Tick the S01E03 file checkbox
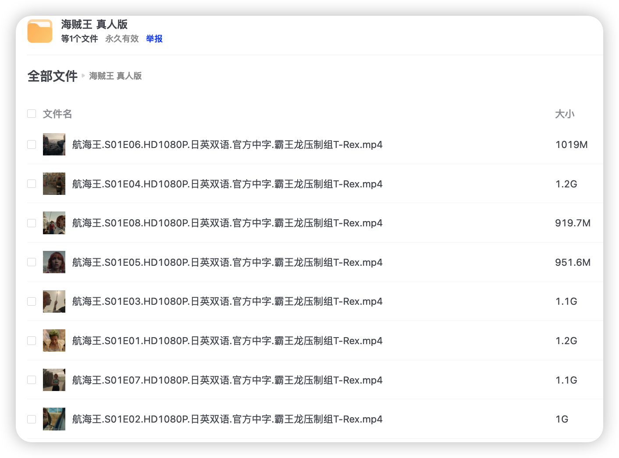This screenshot has height=458, width=619. [x=32, y=301]
